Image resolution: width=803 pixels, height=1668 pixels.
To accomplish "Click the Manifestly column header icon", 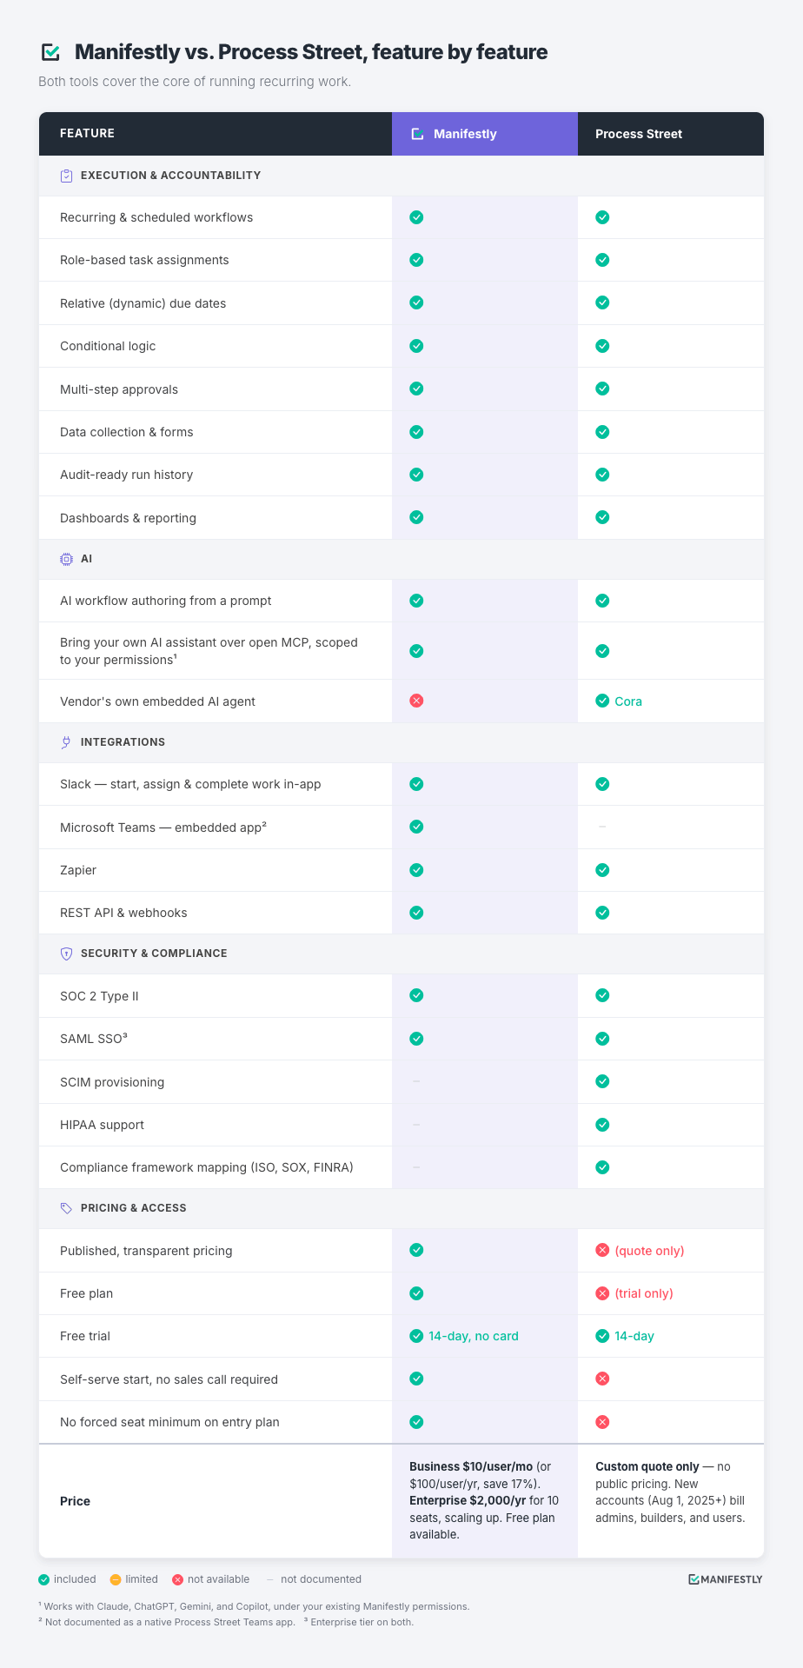I will point(417,134).
